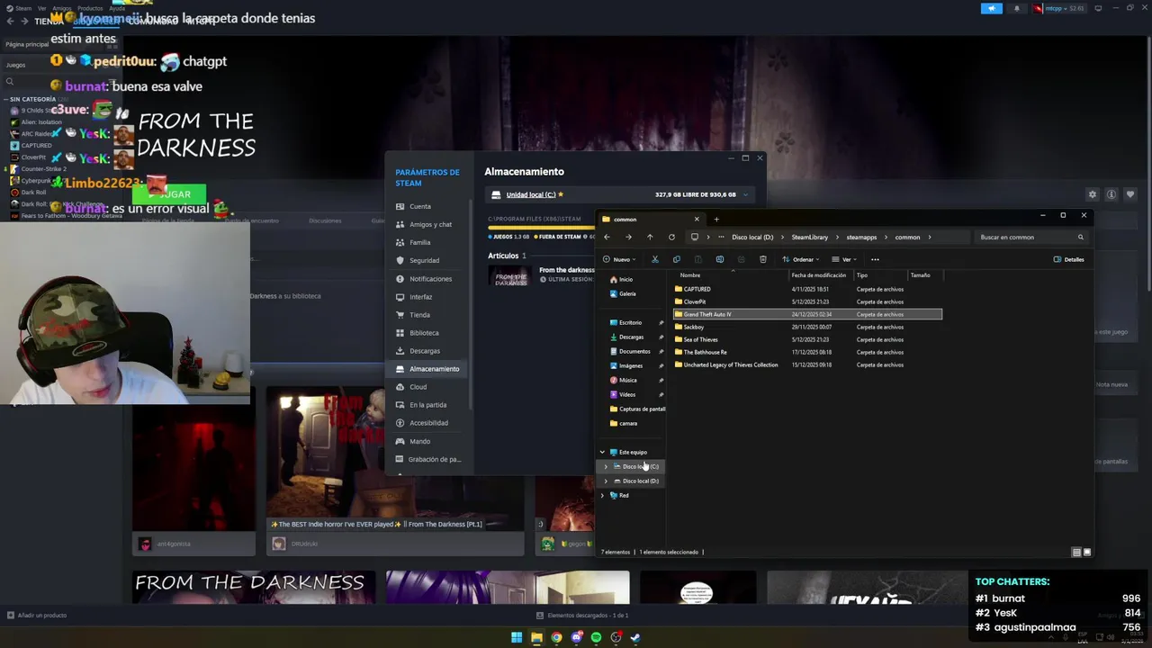Viewport: 1152px width, 648px height.
Task: Sort by Fecha de modificación column
Action: [x=820, y=275]
